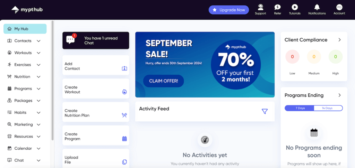The width and height of the screenshot is (355, 168).
Task: Click the Account avatar icon
Action: (x=339, y=7)
